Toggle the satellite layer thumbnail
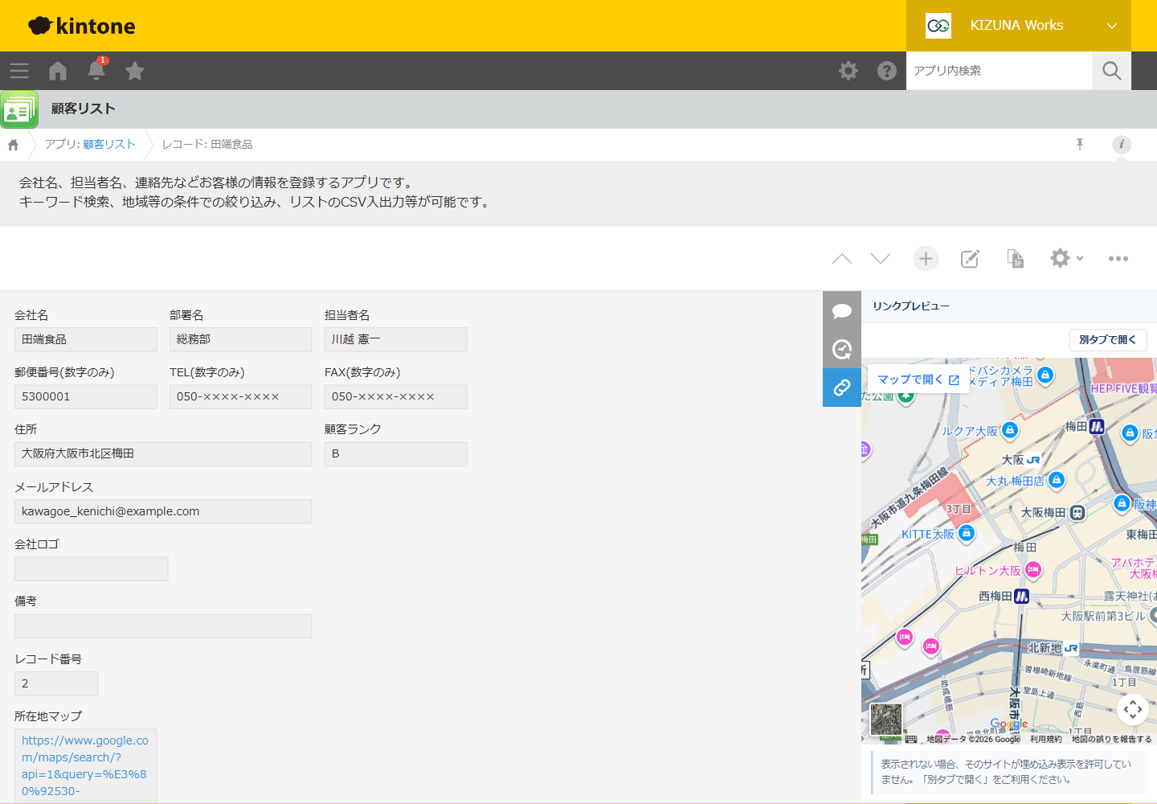 pyautogui.click(x=886, y=720)
